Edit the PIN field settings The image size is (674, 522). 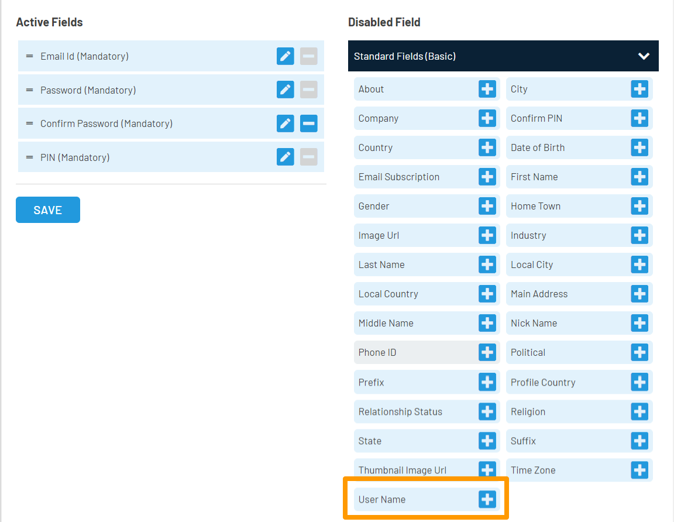point(285,156)
